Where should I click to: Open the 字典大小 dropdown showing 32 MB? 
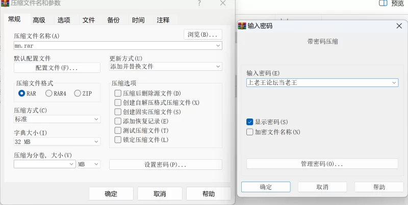coord(57,142)
